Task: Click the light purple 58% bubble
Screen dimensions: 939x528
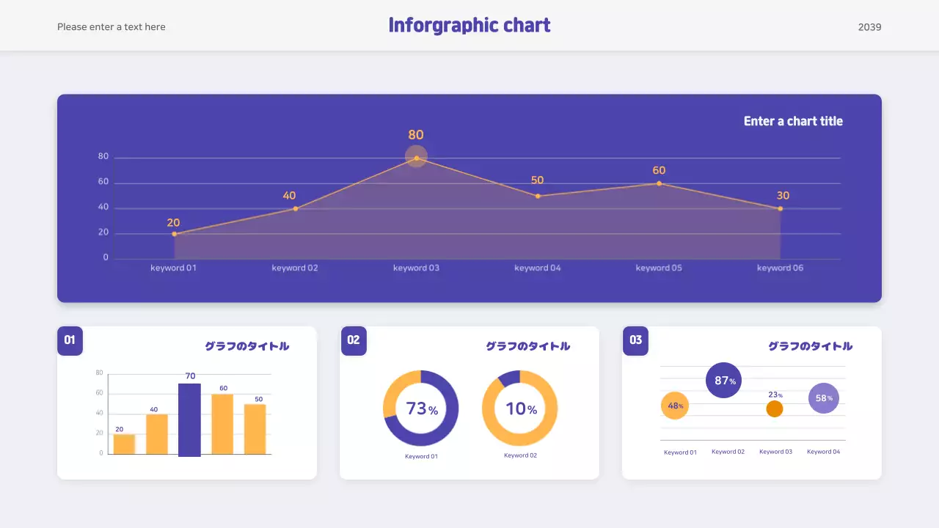Action: (x=824, y=398)
